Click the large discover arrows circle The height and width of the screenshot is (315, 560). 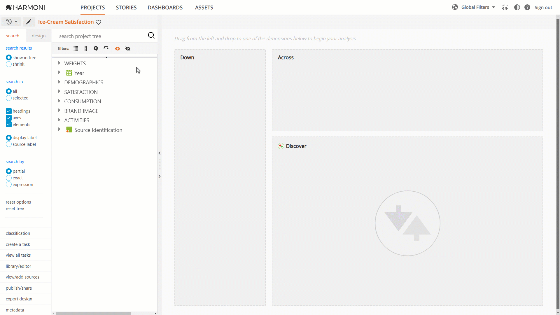pyautogui.click(x=407, y=223)
